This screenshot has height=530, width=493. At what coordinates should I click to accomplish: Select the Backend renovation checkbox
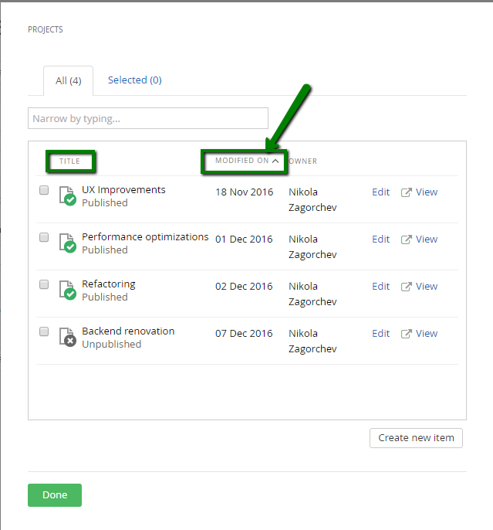(x=44, y=331)
